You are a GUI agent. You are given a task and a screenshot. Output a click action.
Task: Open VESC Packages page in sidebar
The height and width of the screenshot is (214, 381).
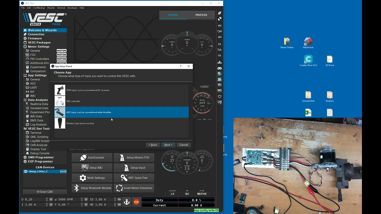(45, 43)
